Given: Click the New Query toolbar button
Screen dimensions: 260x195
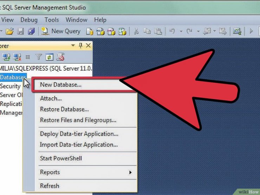Looking at the screenshot, I should [61, 31].
